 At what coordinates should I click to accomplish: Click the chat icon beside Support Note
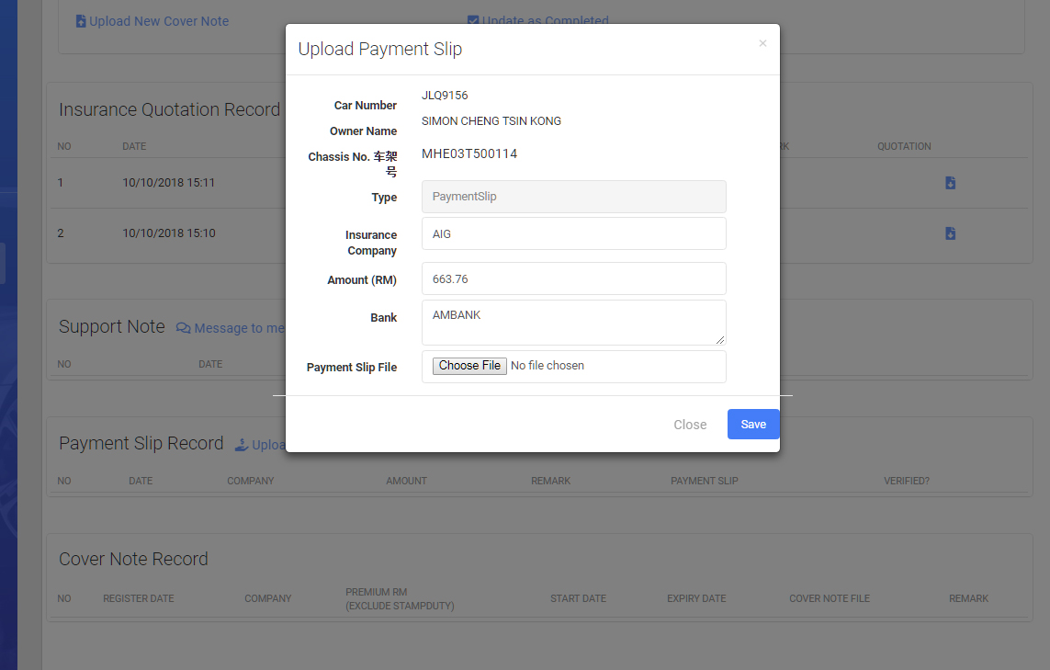pyautogui.click(x=184, y=328)
